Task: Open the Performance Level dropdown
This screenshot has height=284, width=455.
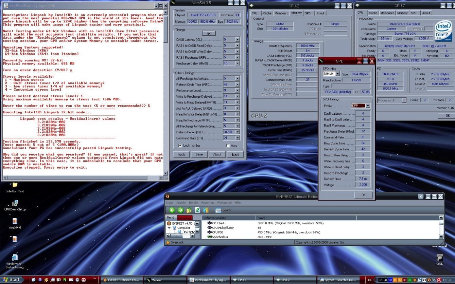Action: (x=238, y=91)
